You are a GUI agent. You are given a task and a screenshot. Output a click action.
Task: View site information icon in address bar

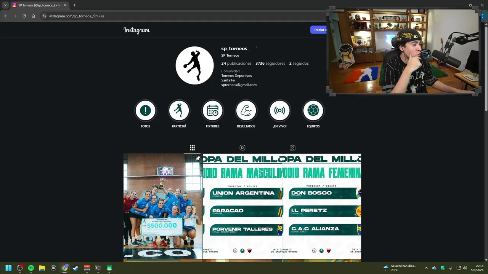pyautogui.click(x=44, y=16)
